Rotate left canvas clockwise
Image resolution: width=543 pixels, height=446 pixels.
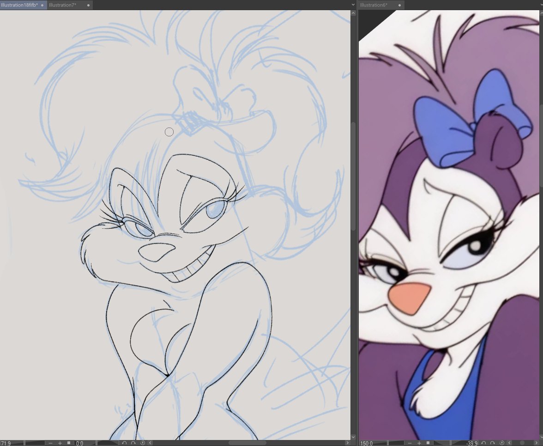click(133, 443)
